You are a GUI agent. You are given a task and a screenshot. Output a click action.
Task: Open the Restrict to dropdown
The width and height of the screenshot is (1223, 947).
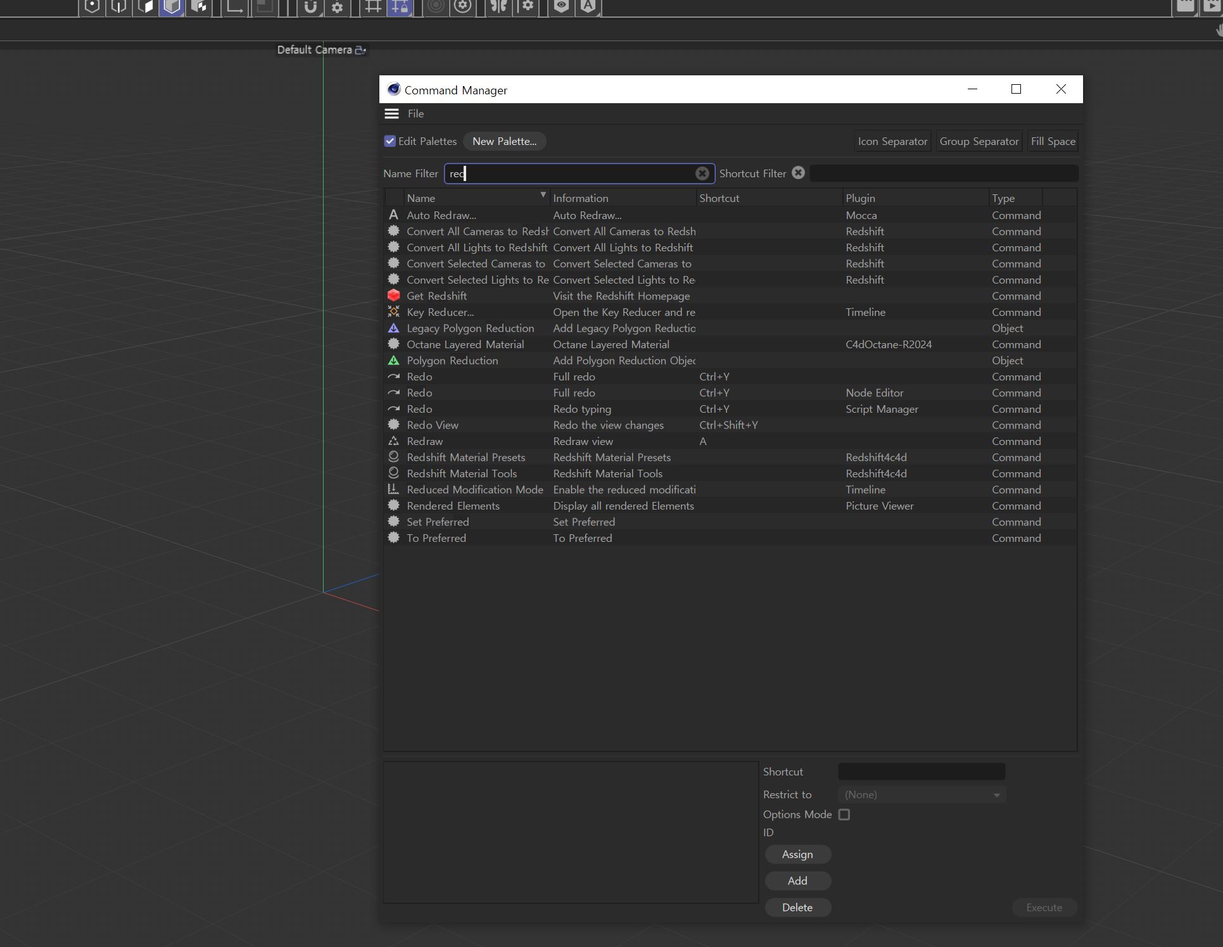point(922,794)
